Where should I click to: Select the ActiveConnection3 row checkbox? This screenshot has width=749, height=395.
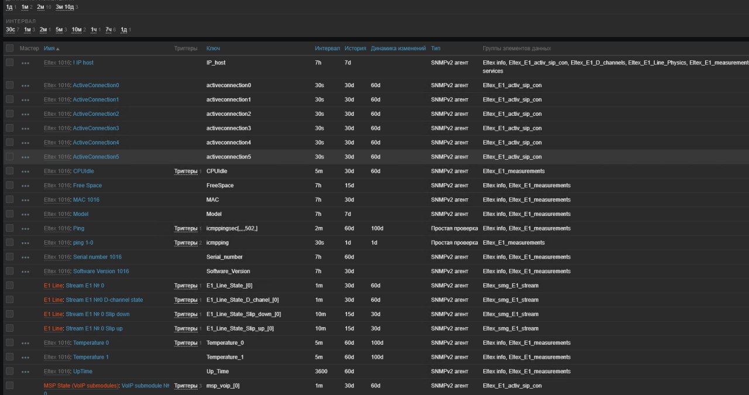click(9, 128)
